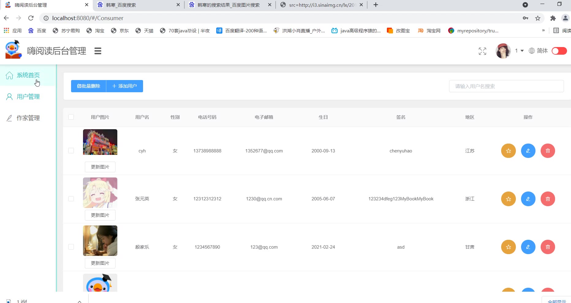
Task: Edit user 殷家乐 with blue pencil icon
Action: [528, 247]
